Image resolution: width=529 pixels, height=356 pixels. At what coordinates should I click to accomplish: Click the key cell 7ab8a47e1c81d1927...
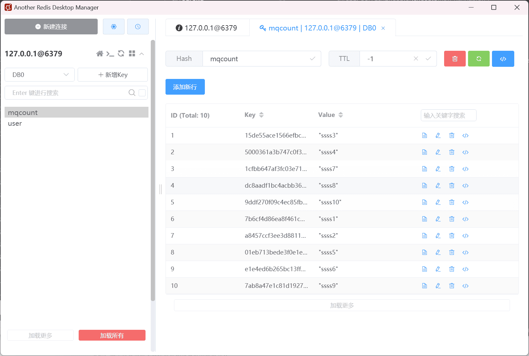pos(276,286)
